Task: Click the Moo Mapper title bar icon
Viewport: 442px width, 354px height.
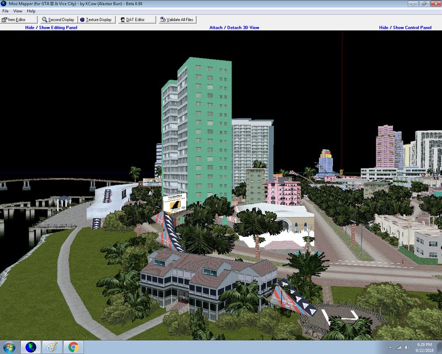Action: (x=4, y=4)
